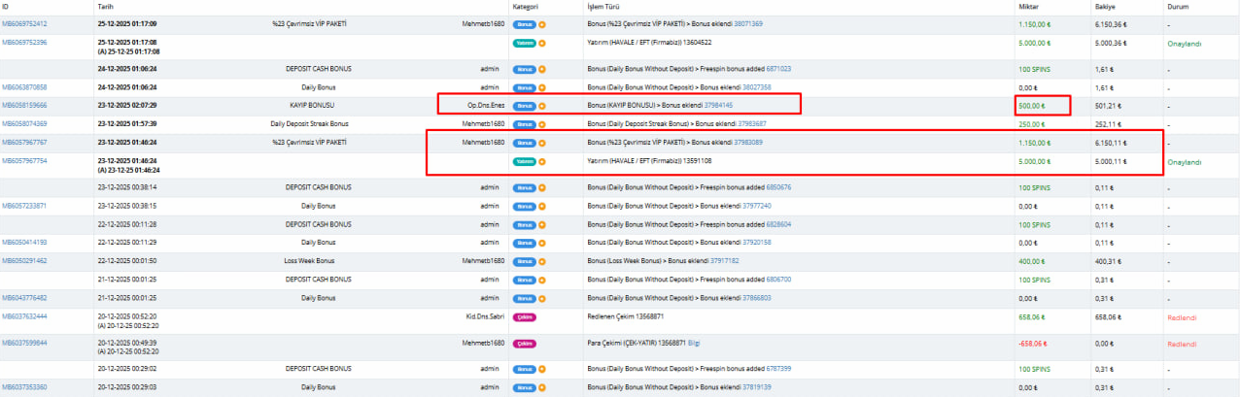Click orange icon in Freespin 6828604 row
Viewport: 1240px width, 397px height.
click(542, 224)
